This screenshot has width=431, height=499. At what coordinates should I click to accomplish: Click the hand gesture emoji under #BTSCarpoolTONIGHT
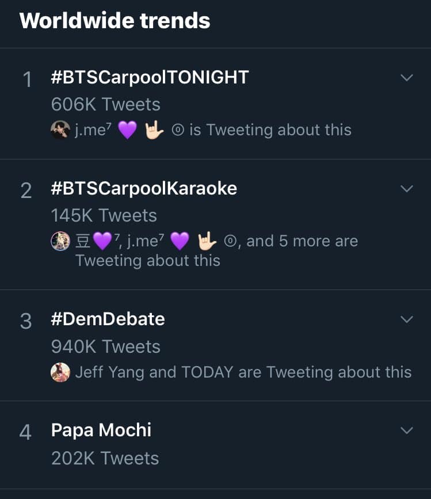154,131
